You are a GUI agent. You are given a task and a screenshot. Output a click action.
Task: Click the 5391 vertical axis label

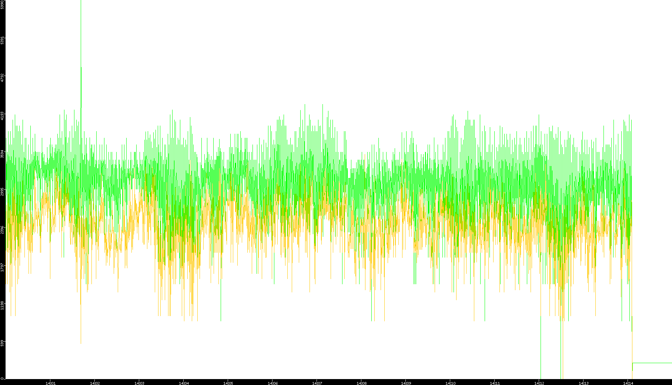2,40
